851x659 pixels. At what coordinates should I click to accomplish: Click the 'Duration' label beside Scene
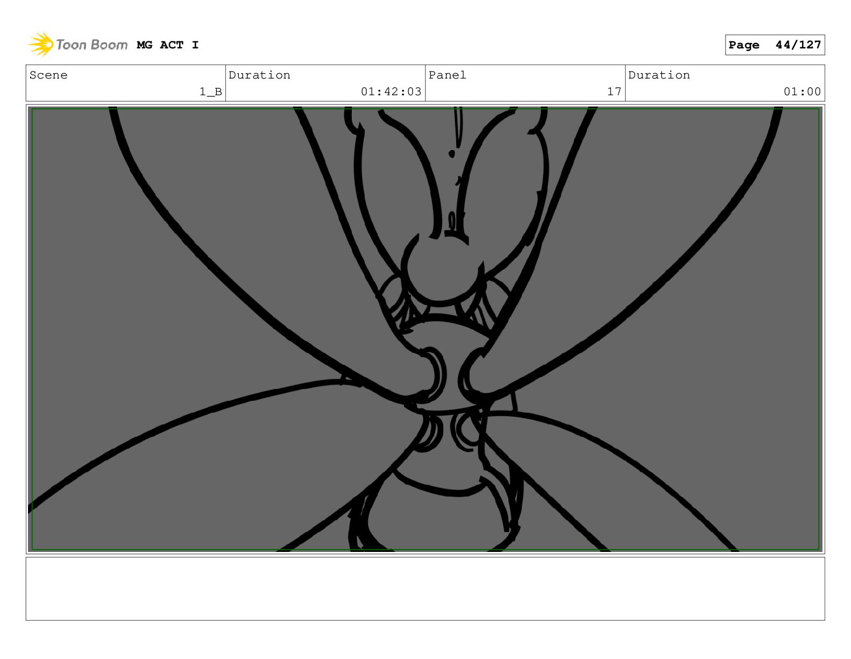[259, 75]
